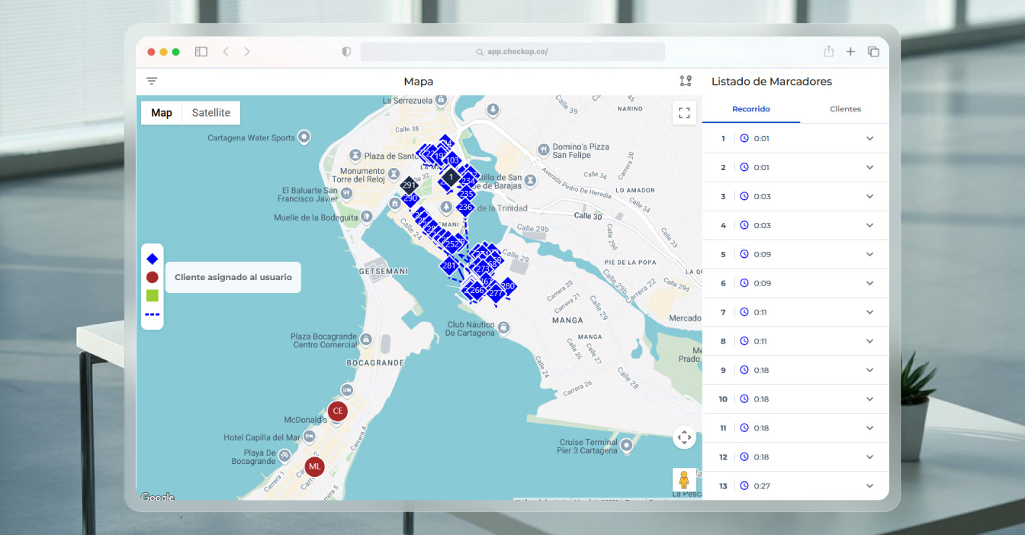
Task: Click the browser share button
Action: pyautogui.click(x=828, y=52)
